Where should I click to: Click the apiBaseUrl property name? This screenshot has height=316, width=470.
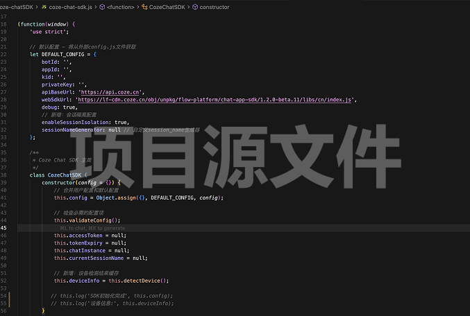57,92
